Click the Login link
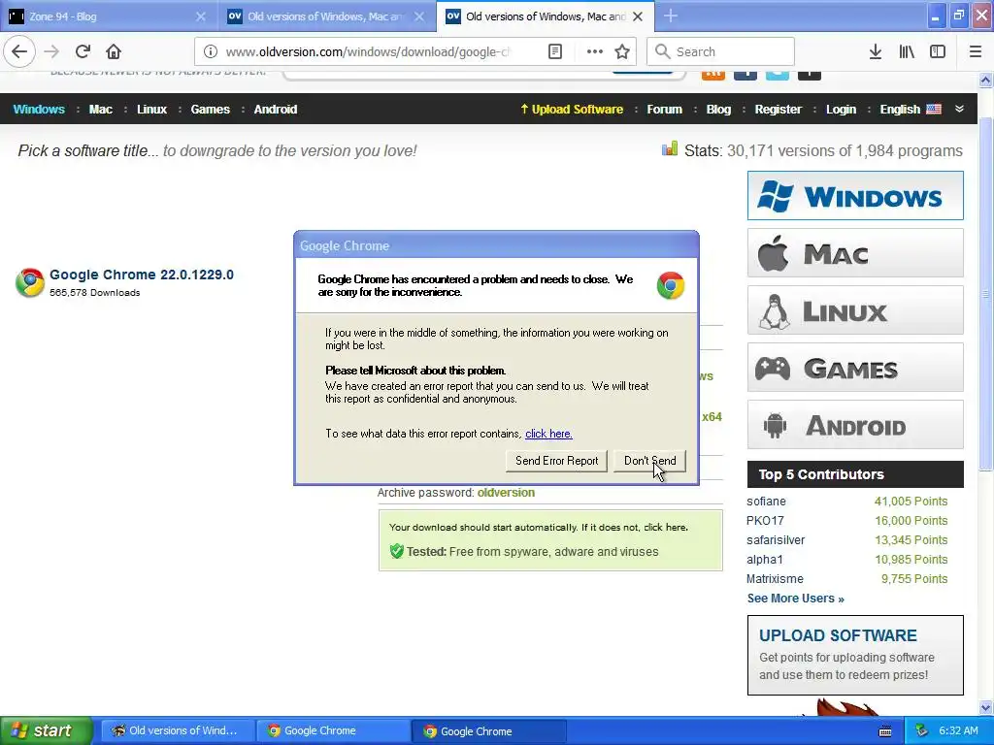The width and height of the screenshot is (994, 745). [841, 109]
